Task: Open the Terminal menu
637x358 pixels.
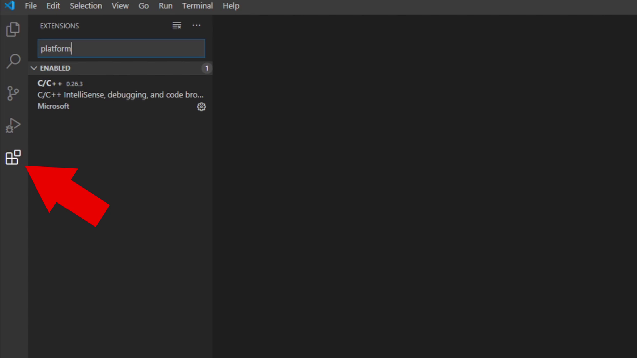Action: pyautogui.click(x=197, y=6)
